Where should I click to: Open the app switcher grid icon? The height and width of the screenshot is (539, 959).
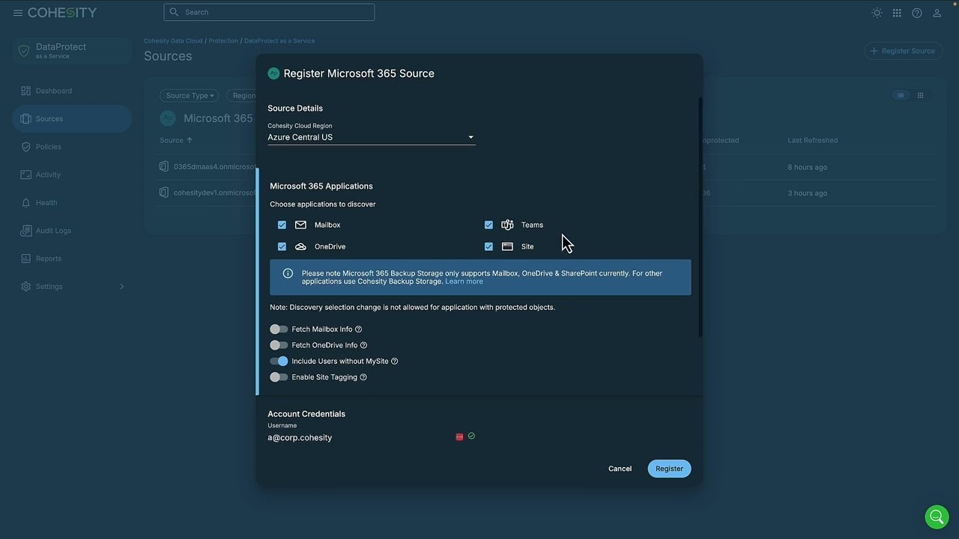[x=897, y=13]
